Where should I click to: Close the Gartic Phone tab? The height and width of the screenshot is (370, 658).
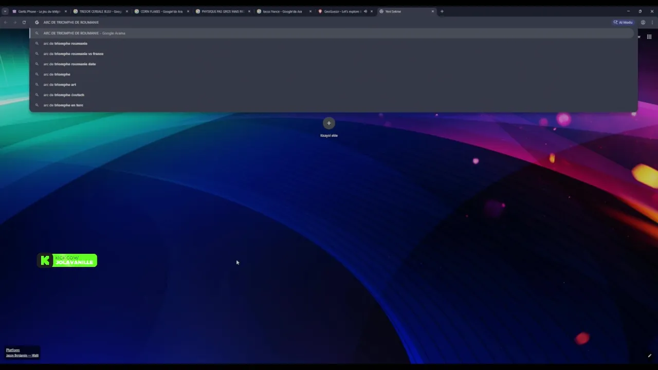pyautogui.click(x=65, y=11)
